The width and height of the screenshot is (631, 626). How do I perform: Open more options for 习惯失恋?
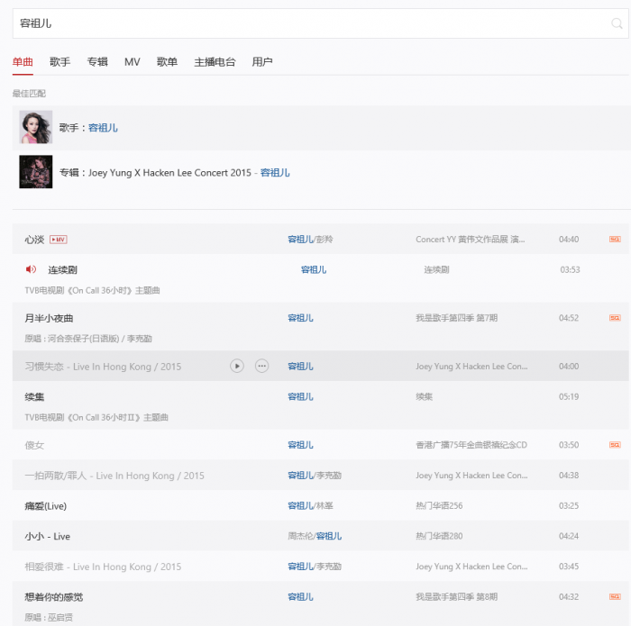[x=262, y=367]
